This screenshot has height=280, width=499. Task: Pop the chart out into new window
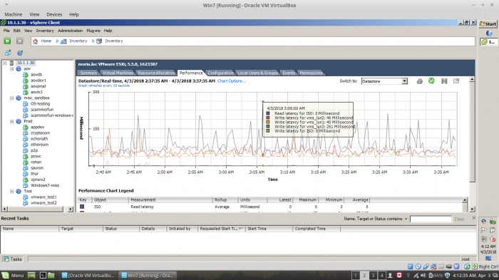point(456,81)
